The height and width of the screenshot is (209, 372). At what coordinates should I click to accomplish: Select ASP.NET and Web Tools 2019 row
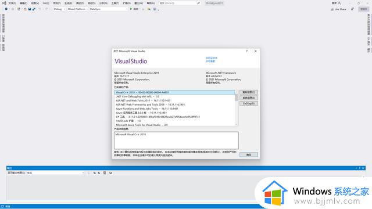point(174,100)
